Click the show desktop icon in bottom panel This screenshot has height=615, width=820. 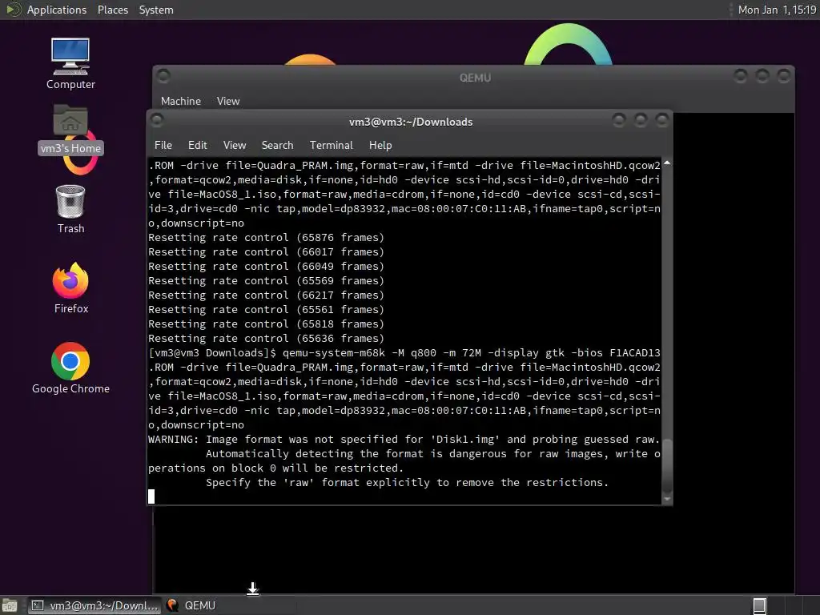coord(10,605)
